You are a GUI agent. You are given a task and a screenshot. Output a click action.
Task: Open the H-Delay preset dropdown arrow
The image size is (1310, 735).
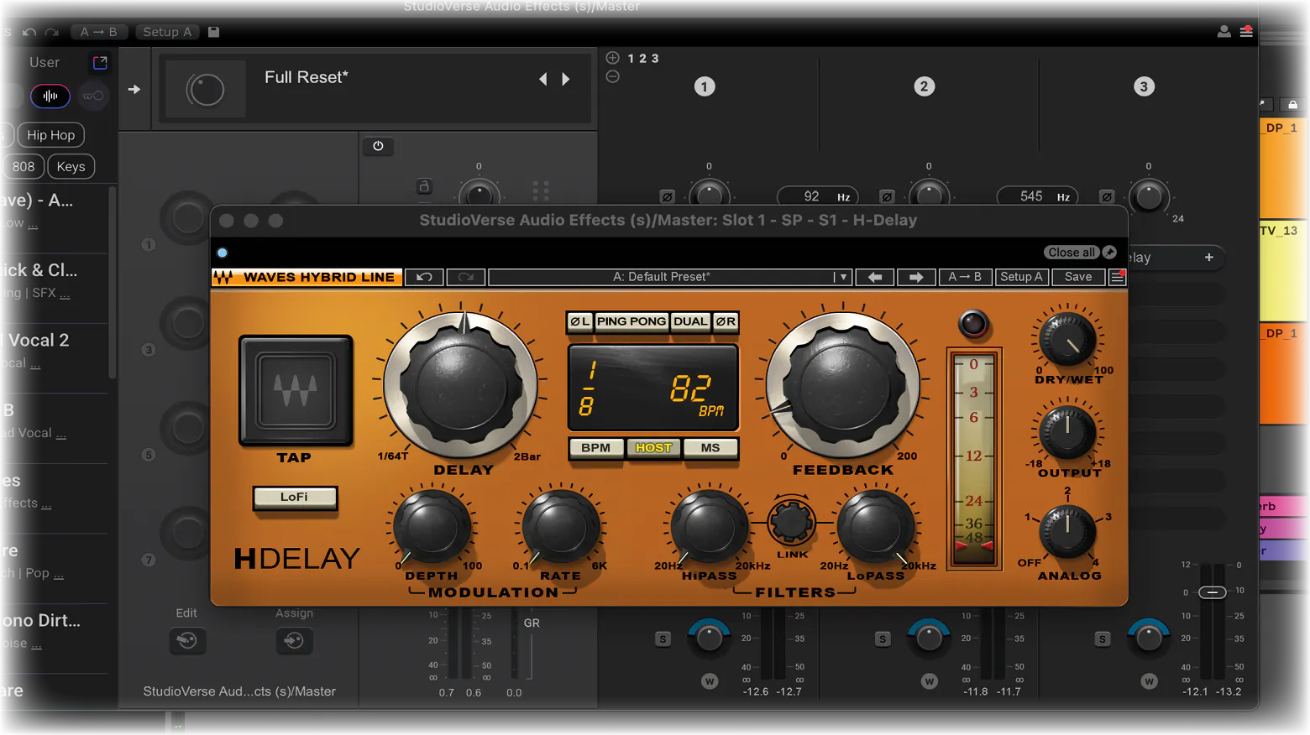tap(842, 277)
